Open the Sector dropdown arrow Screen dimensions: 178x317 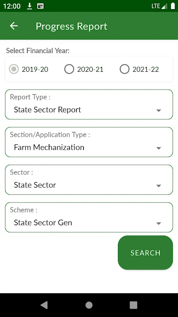click(159, 186)
